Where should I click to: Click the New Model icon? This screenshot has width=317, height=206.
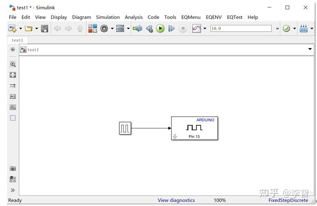point(12,28)
